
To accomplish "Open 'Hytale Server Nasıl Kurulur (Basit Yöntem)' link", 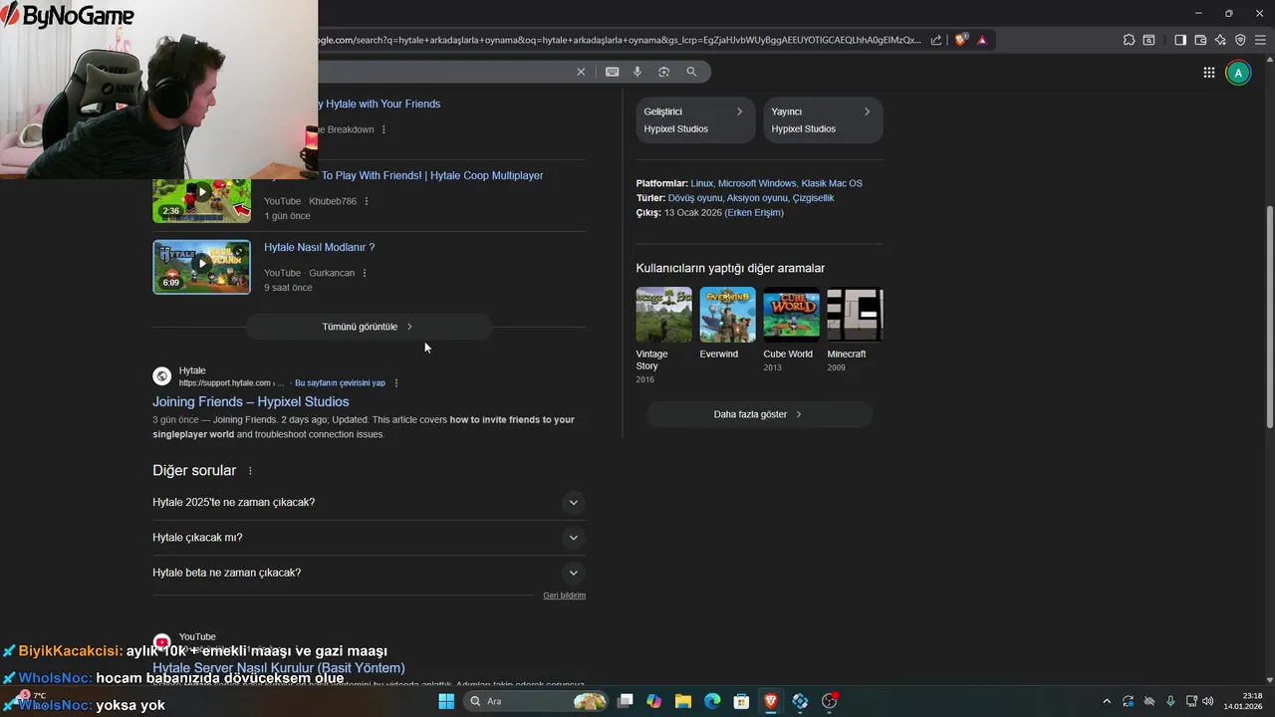I will click(279, 668).
